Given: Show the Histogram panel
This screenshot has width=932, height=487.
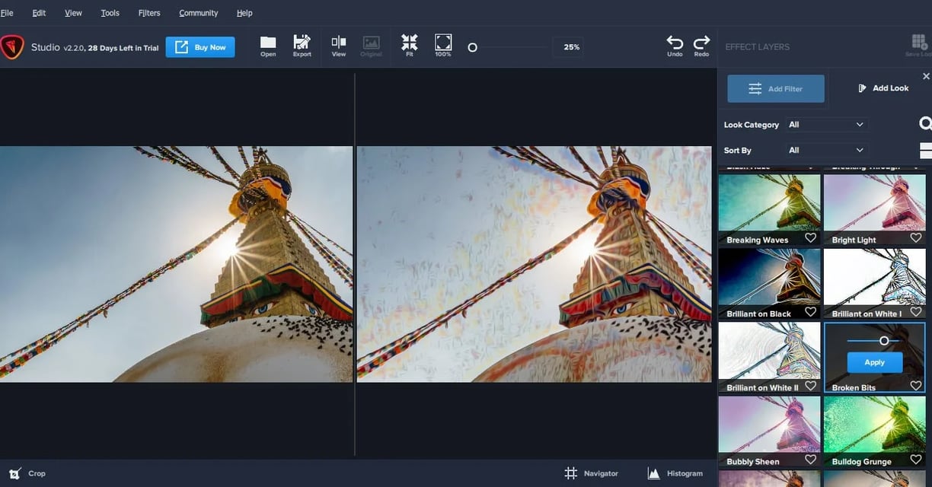Looking at the screenshot, I should coord(675,473).
